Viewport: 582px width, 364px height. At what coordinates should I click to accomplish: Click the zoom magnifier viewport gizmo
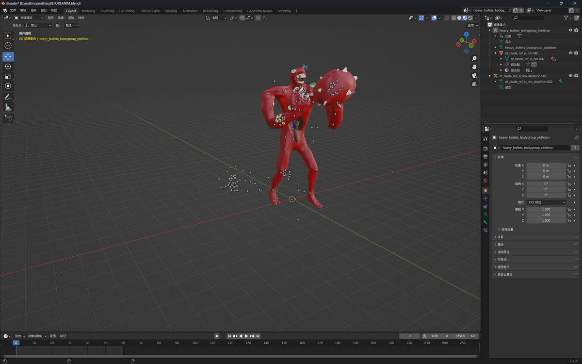[x=474, y=59]
